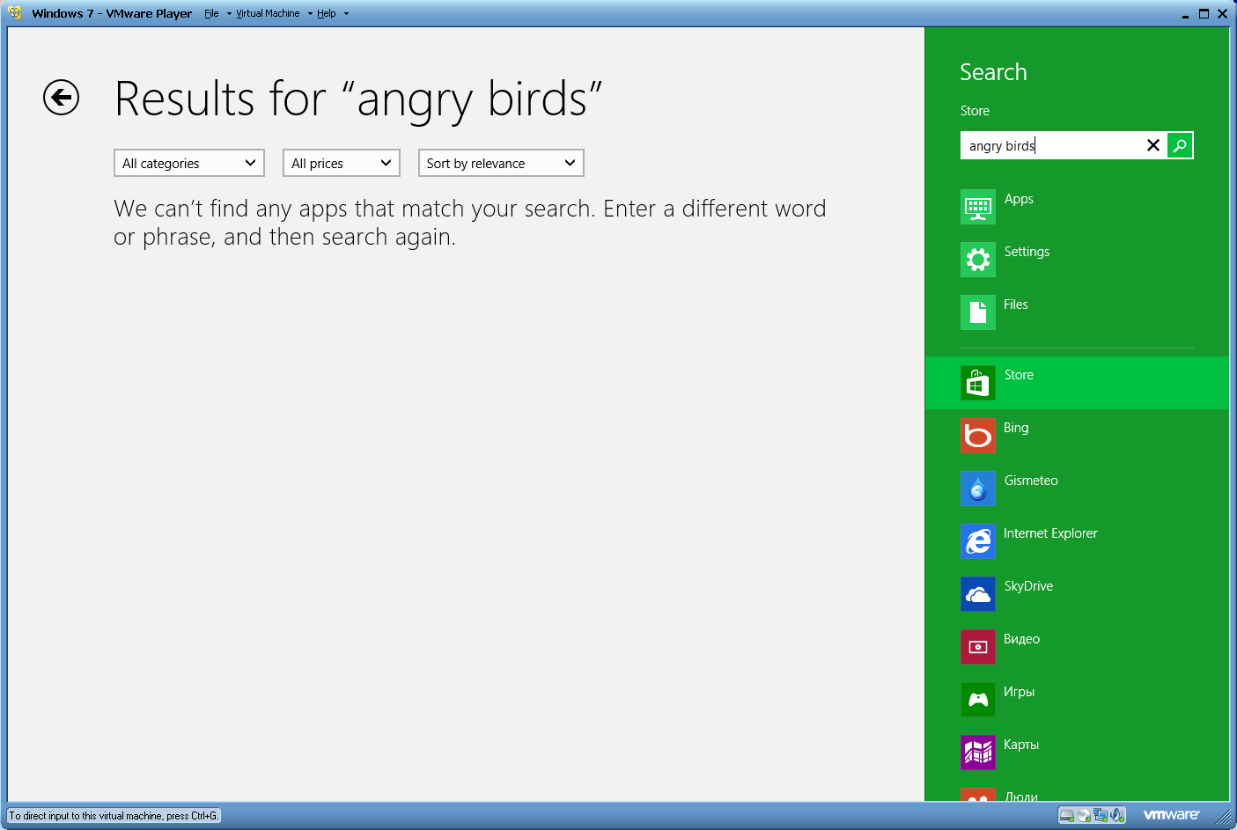Open the All prices dropdown
This screenshot has width=1237, height=830.
pos(341,163)
